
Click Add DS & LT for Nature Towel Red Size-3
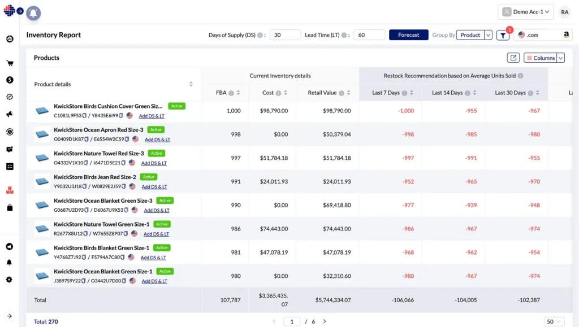pyautogui.click(x=154, y=163)
